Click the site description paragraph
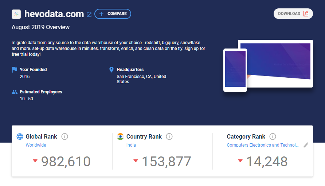The width and height of the screenshot is (325, 186). (x=109, y=48)
